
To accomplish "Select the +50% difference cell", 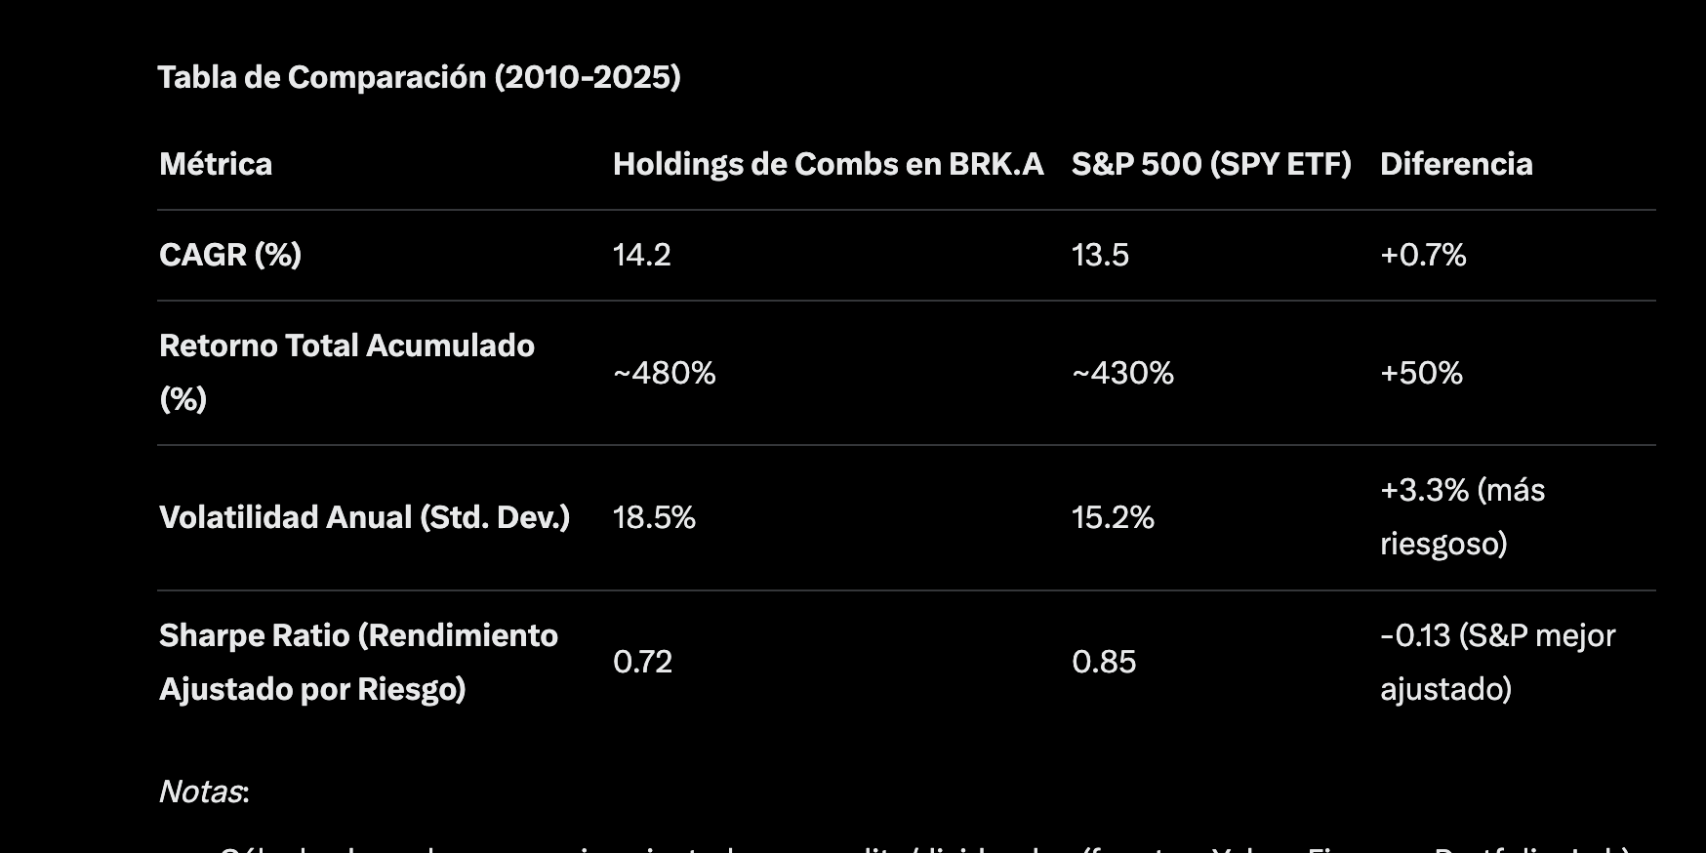I will point(1421,373).
